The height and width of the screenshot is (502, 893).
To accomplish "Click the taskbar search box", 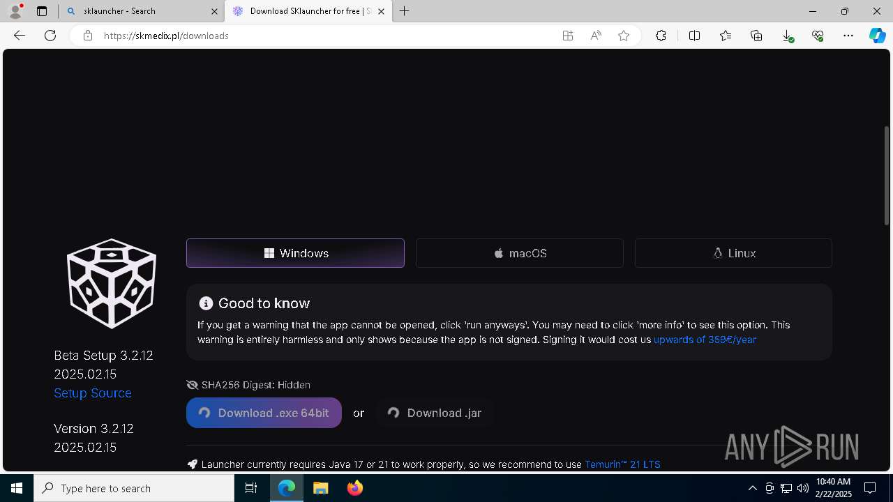I will pos(134,488).
